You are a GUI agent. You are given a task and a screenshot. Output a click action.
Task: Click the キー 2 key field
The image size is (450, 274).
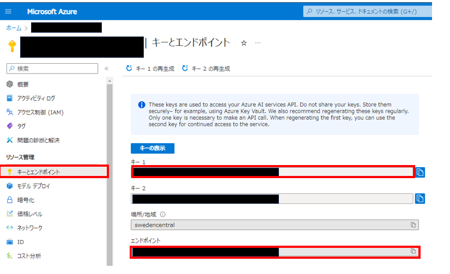272,198
